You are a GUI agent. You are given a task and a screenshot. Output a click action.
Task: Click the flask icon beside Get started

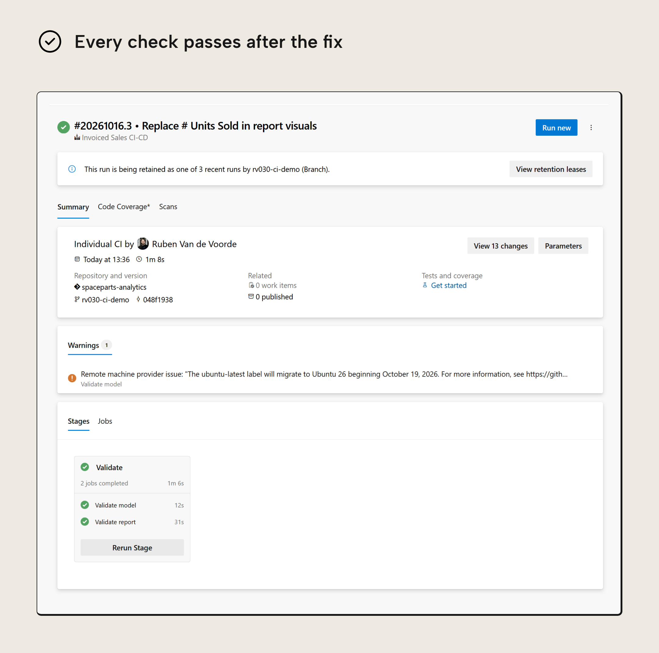pos(425,285)
